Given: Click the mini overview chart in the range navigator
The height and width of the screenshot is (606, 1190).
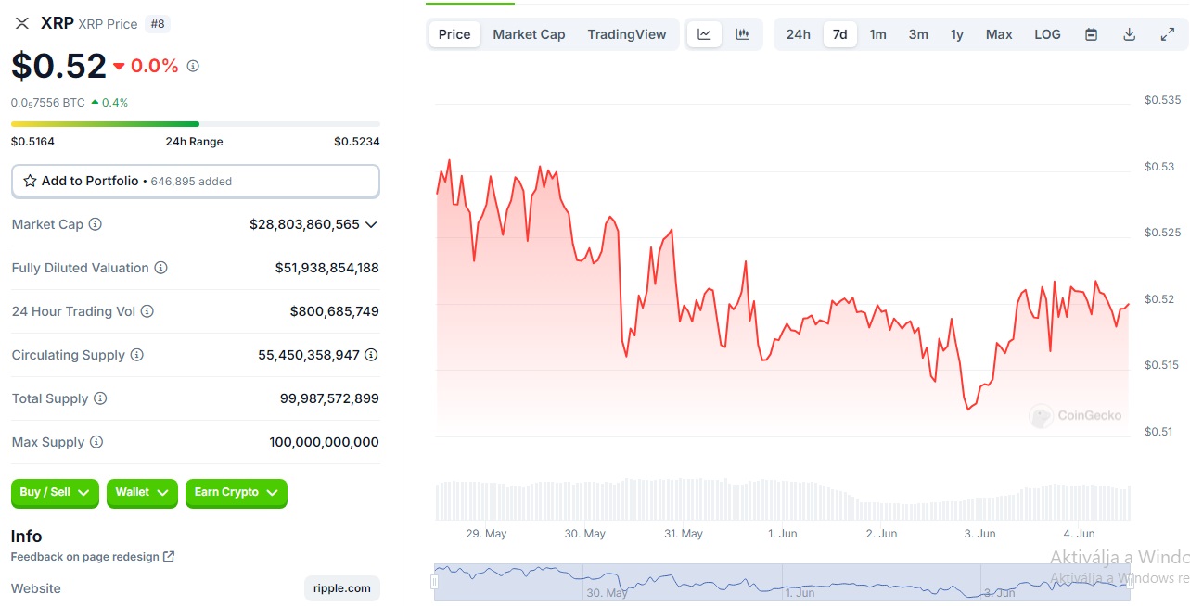Looking at the screenshot, I should click(782, 582).
